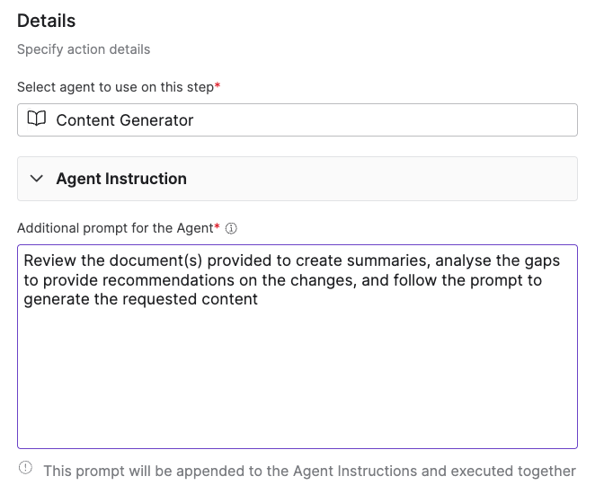Click info icon beside Additional prompt label
The height and width of the screenshot is (485, 604).
[231, 229]
